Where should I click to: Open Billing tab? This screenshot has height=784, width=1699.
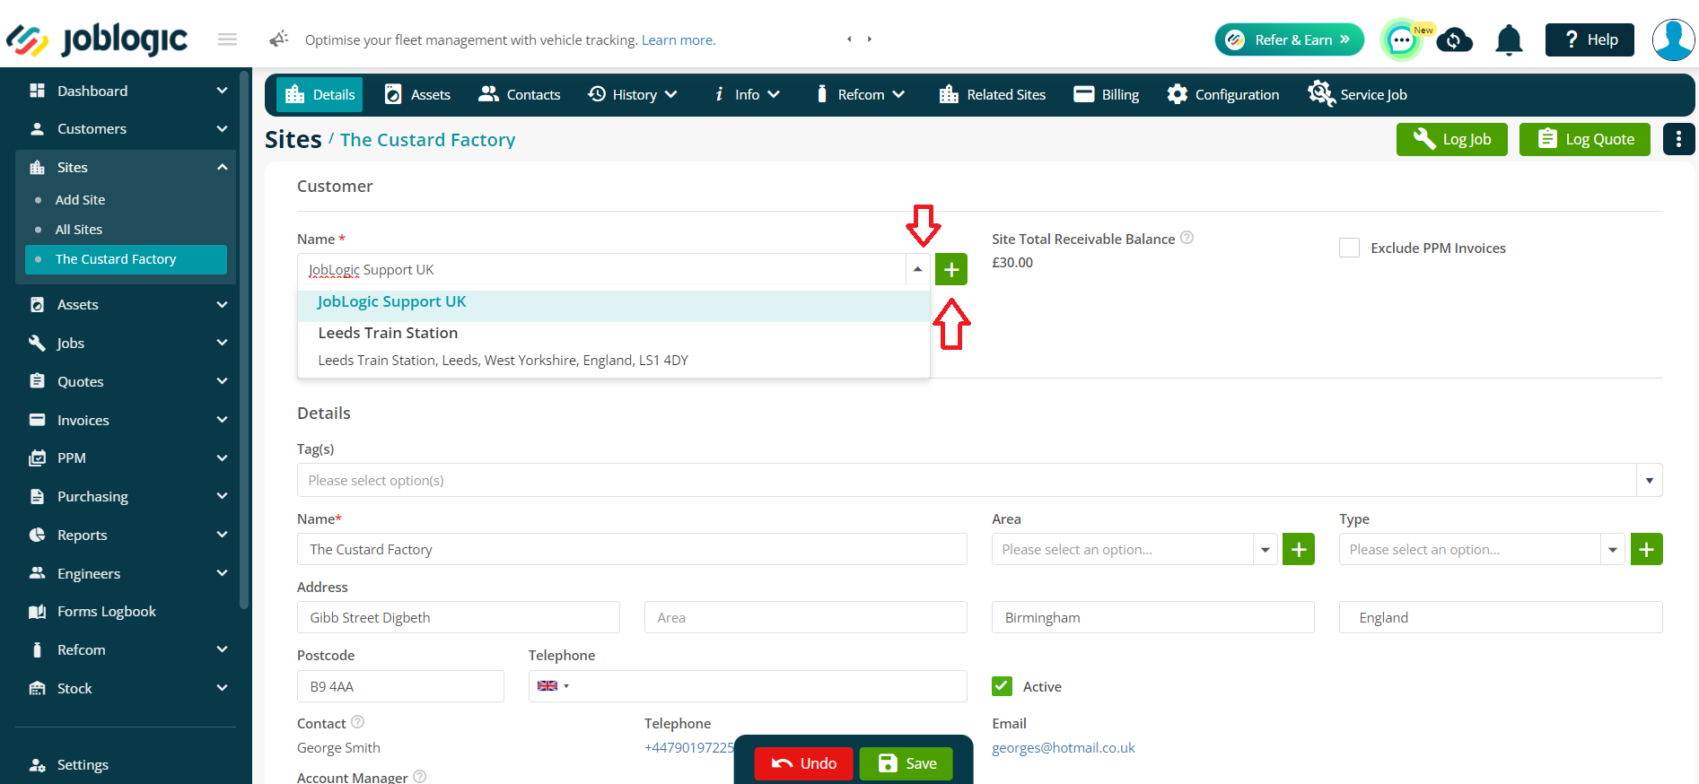point(1107,94)
